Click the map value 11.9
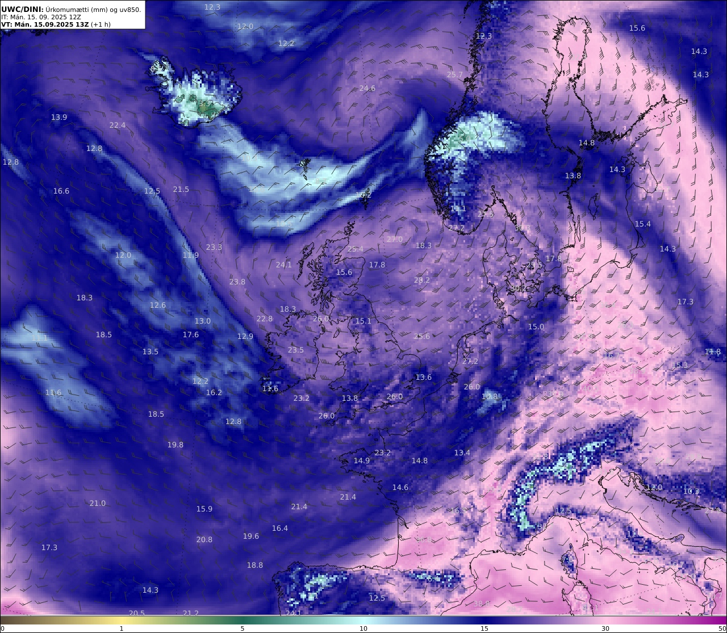 pyautogui.click(x=191, y=255)
